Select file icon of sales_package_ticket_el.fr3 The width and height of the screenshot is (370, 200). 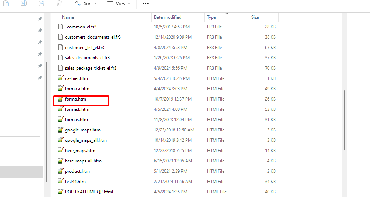60,68
